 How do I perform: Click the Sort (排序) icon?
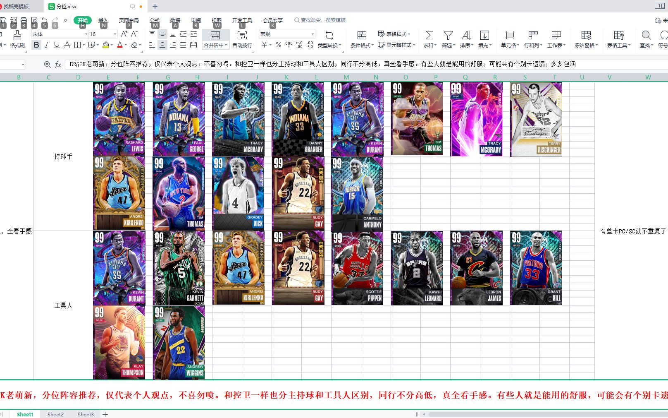(466, 36)
